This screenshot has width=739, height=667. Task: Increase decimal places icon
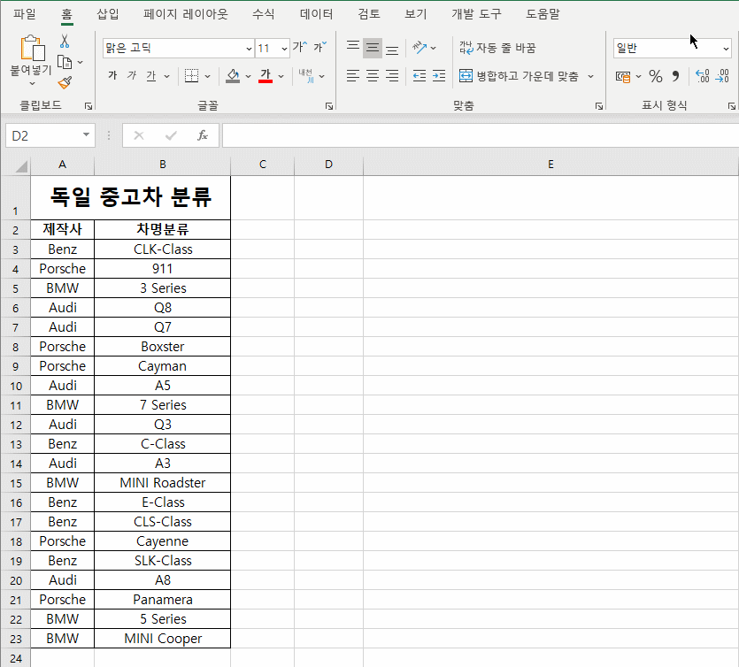[702, 76]
